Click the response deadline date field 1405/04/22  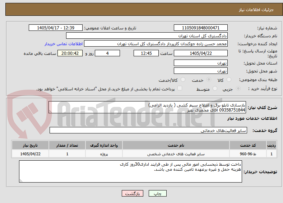200,53
